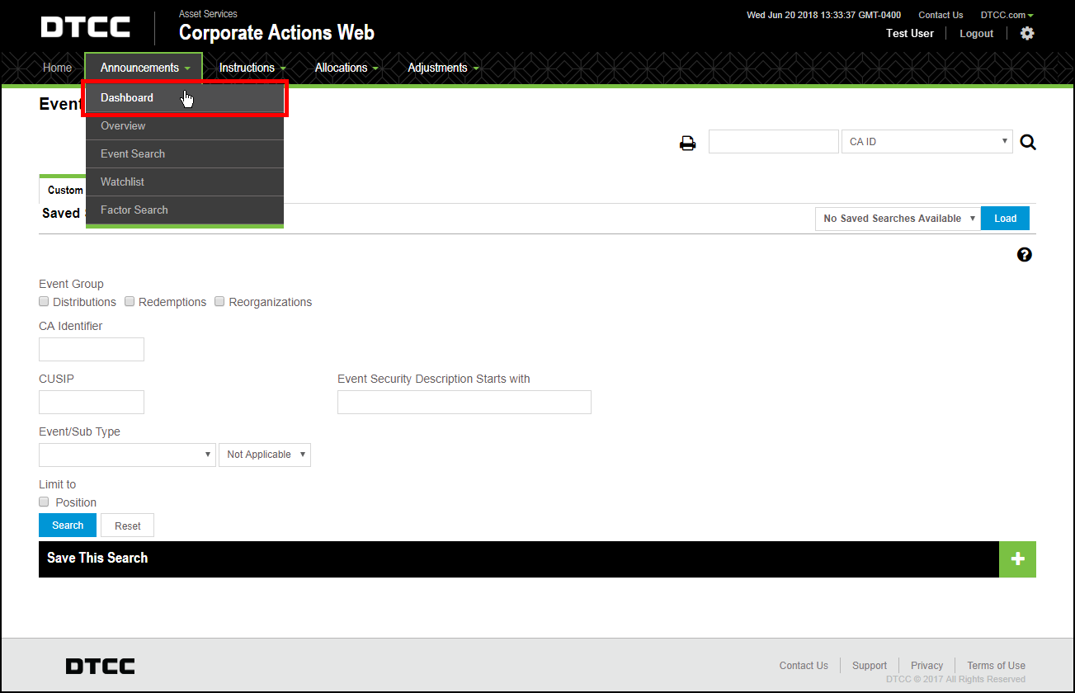Click the DTCC logo in header
The image size is (1075, 693).
(86, 27)
